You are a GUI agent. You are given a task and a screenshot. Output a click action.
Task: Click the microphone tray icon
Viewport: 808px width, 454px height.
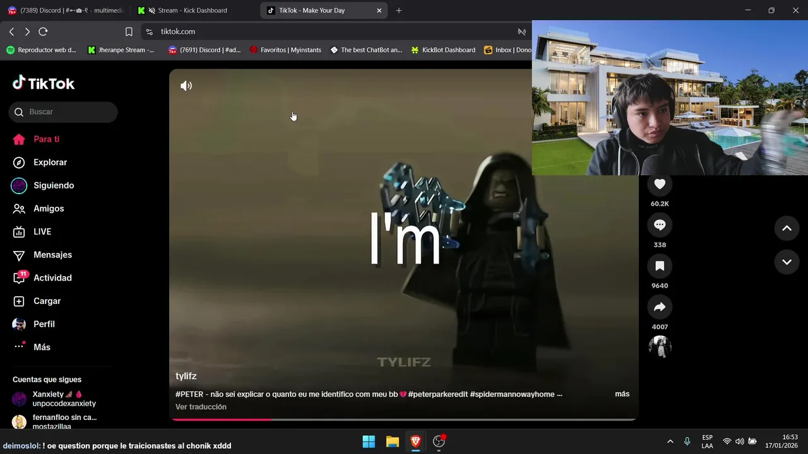(x=687, y=441)
